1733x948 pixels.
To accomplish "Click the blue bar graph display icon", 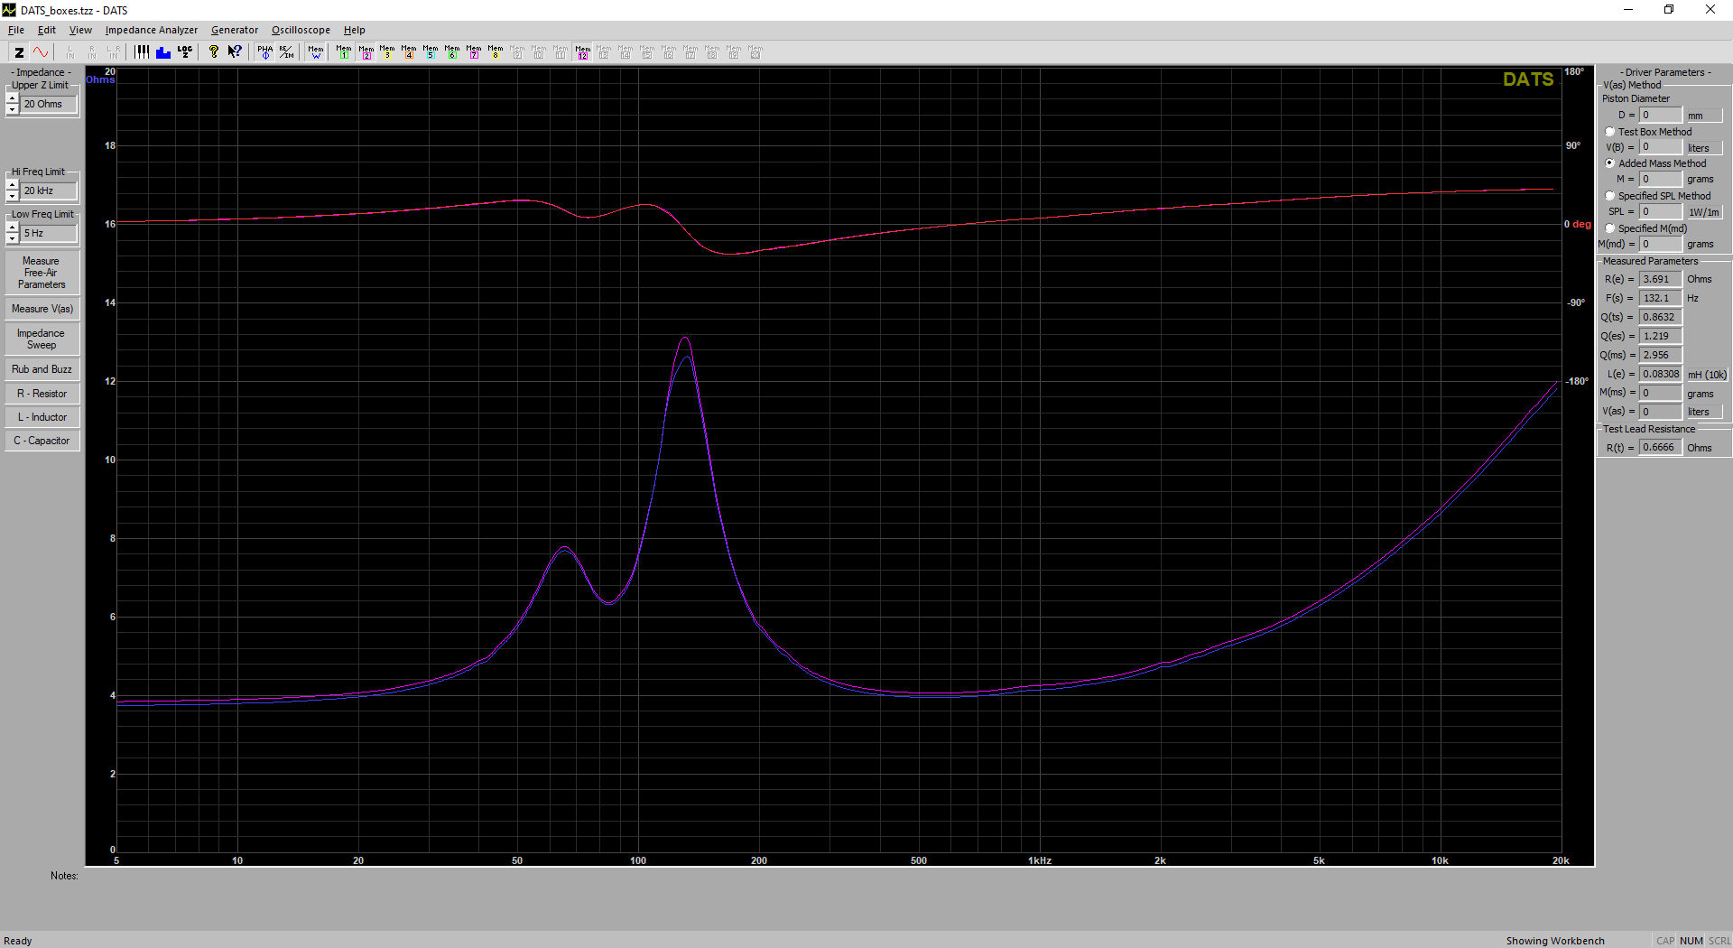I will (x=163, y=52).
